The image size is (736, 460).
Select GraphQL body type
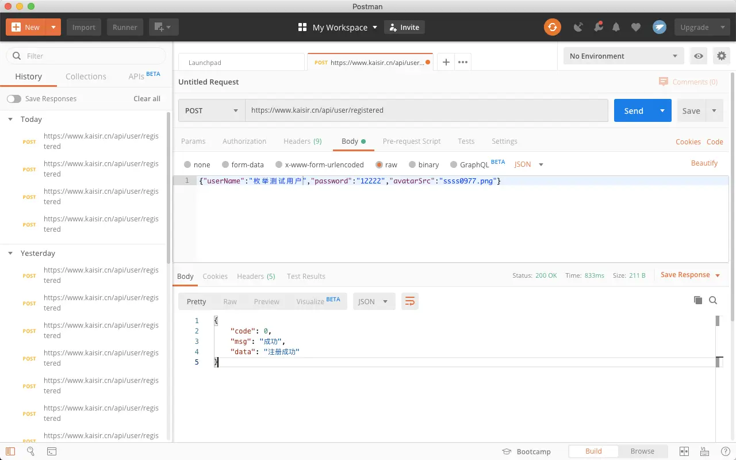[454, 164]
